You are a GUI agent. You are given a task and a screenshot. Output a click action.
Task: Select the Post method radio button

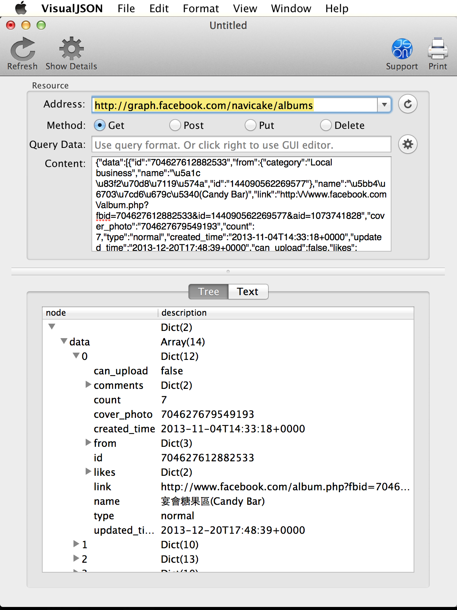coord(175,125)
